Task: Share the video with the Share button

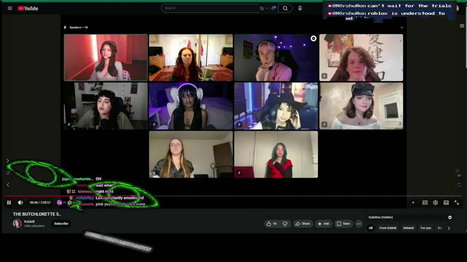Action: [x=302, y=224]
